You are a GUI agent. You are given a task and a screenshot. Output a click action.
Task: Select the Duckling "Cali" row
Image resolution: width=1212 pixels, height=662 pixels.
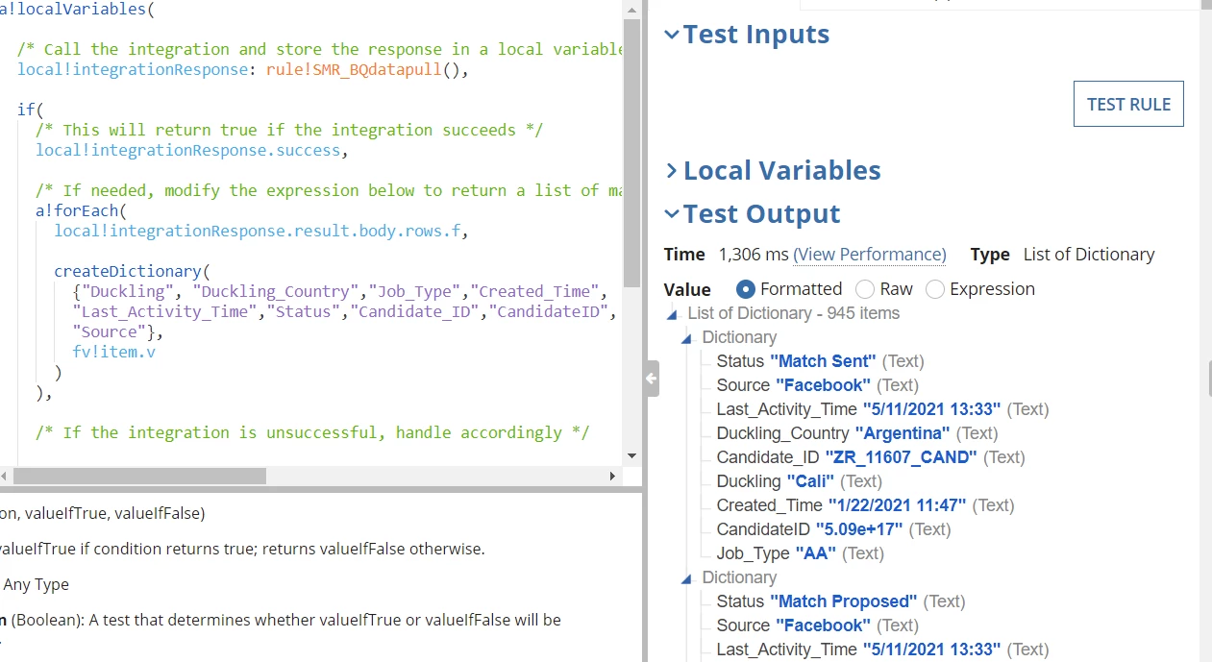click(799, 481)
